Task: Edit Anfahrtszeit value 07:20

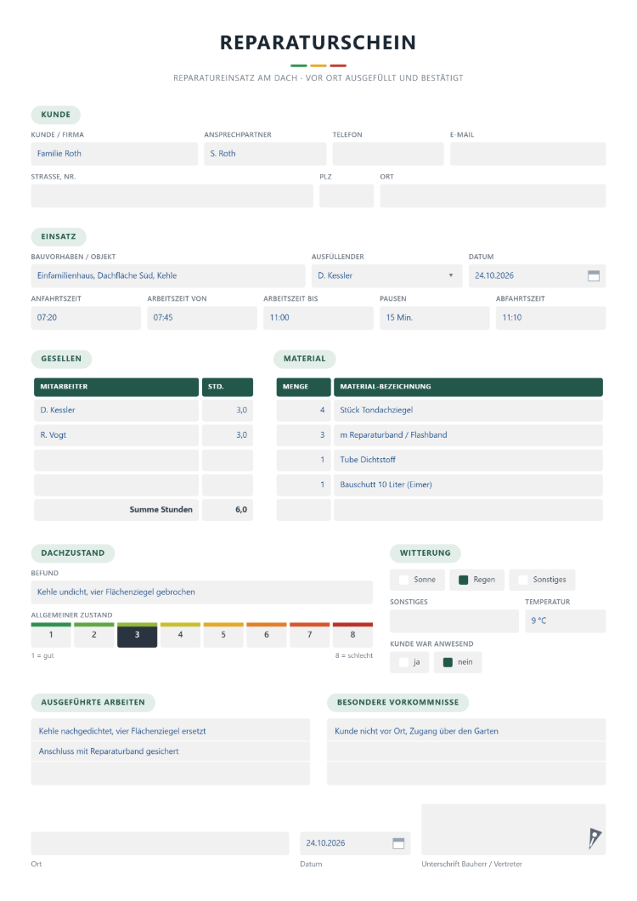Action: (x=86, y=318)
